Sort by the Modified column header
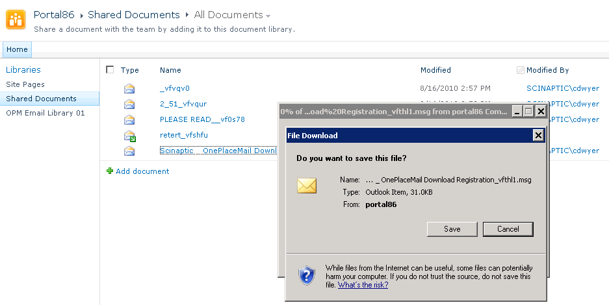The height and width of the screenshot is (305, 609). (x=435, y=70)
